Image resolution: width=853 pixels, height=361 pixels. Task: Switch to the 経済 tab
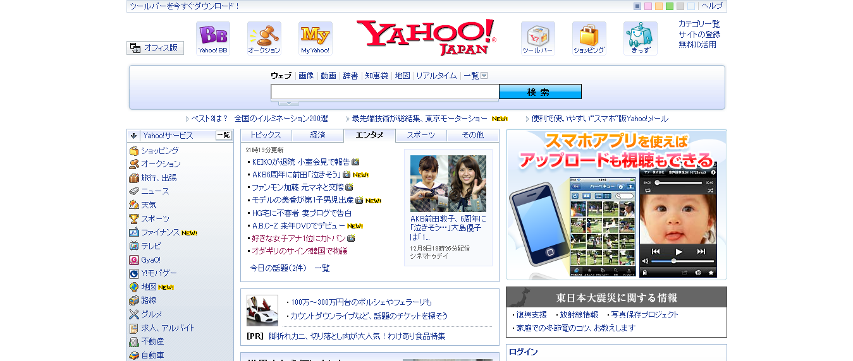318,135
